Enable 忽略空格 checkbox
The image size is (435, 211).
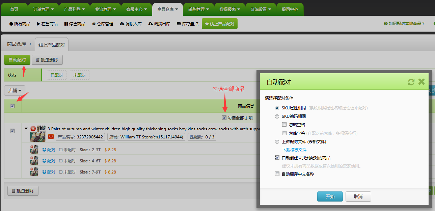(x=284, y=125)
